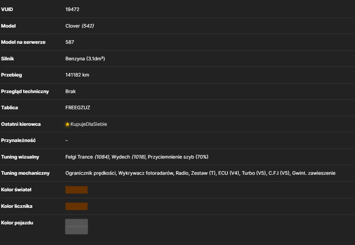Click the italic exhaust ID (1018)
This screenshot has height=245, width=355.
coord(139,157)
